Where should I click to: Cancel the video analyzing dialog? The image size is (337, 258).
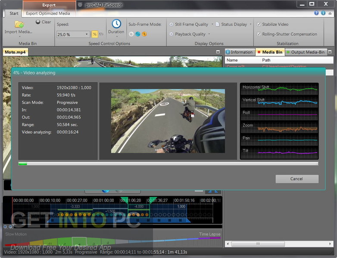[297, 179]
